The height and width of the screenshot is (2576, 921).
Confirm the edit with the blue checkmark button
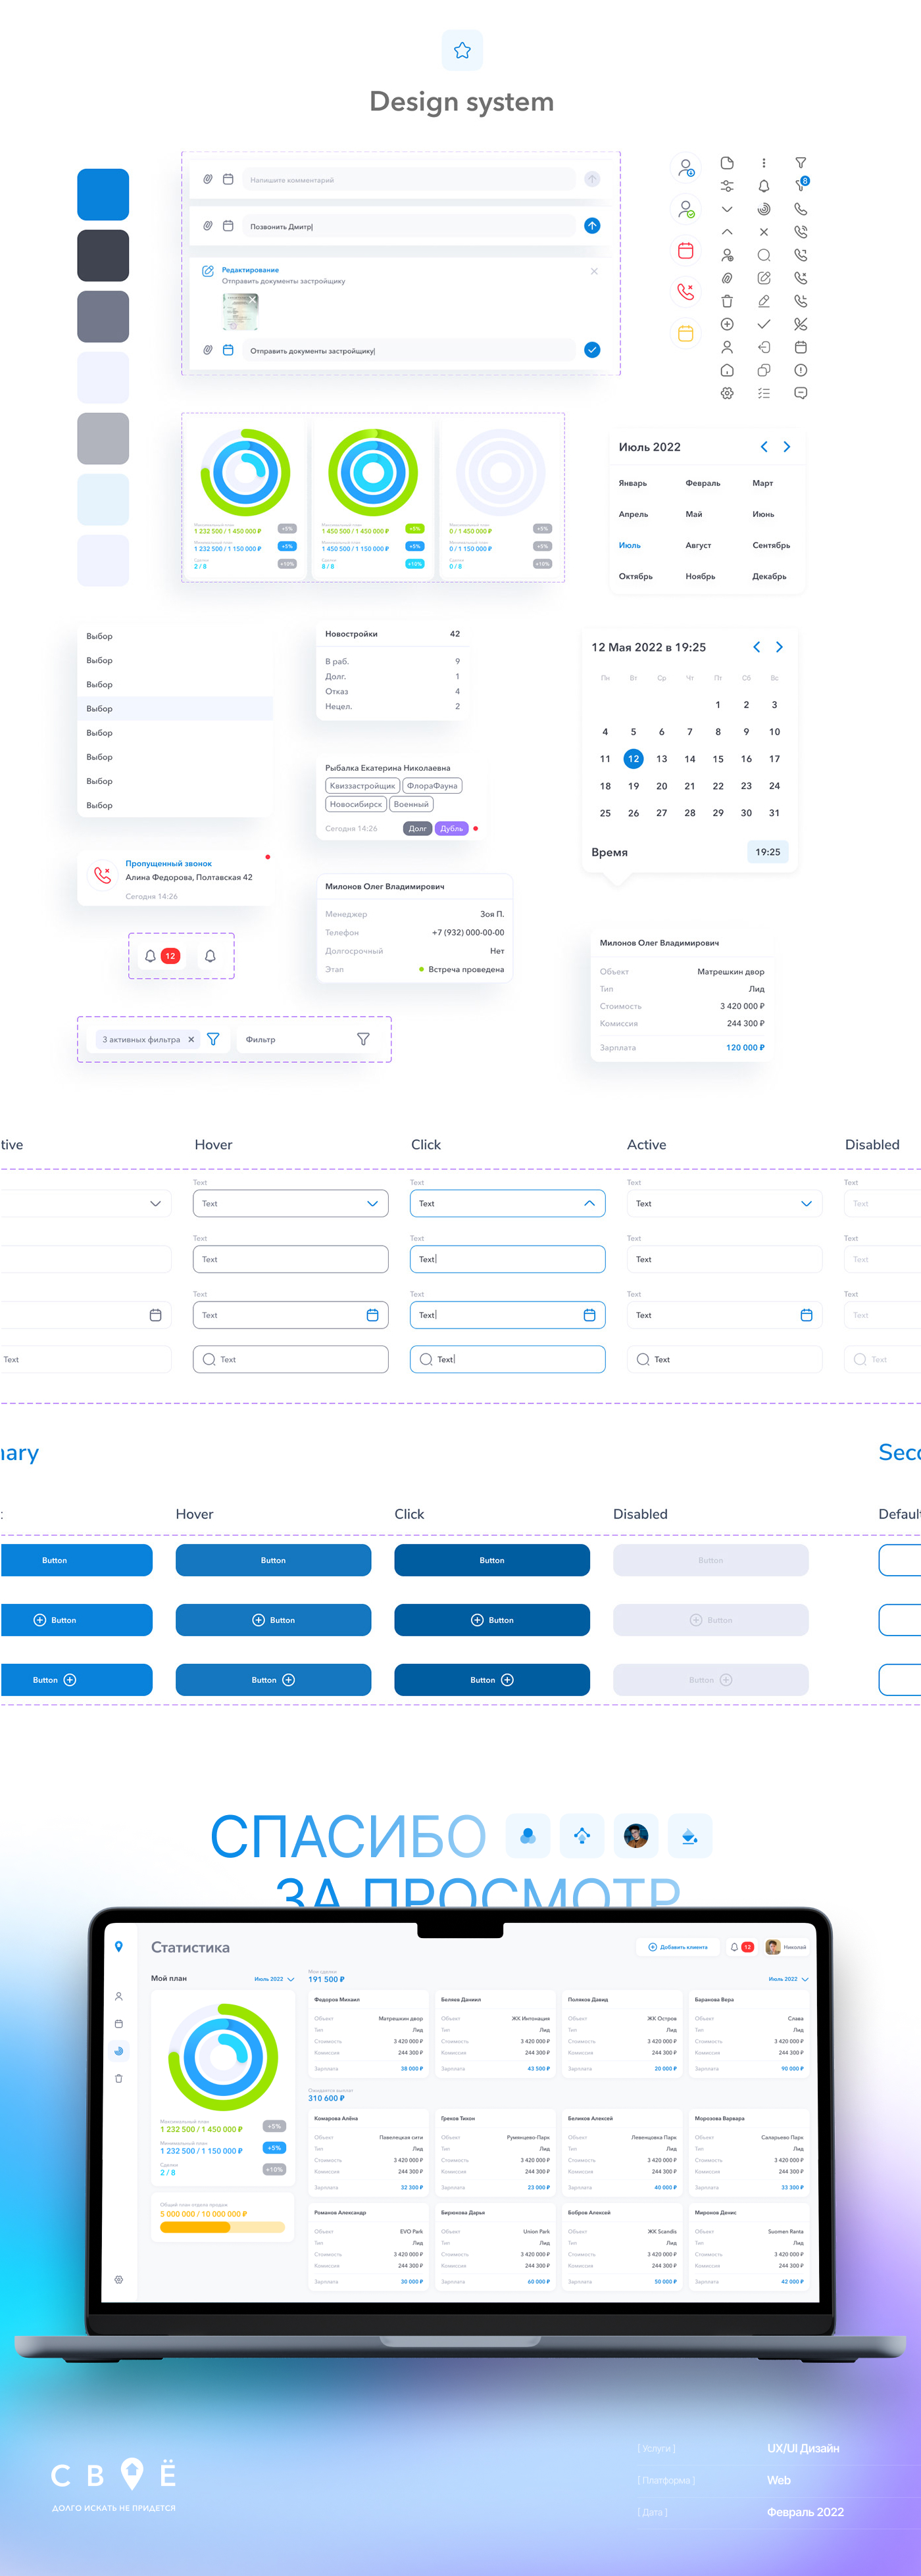tap(592, 350)
